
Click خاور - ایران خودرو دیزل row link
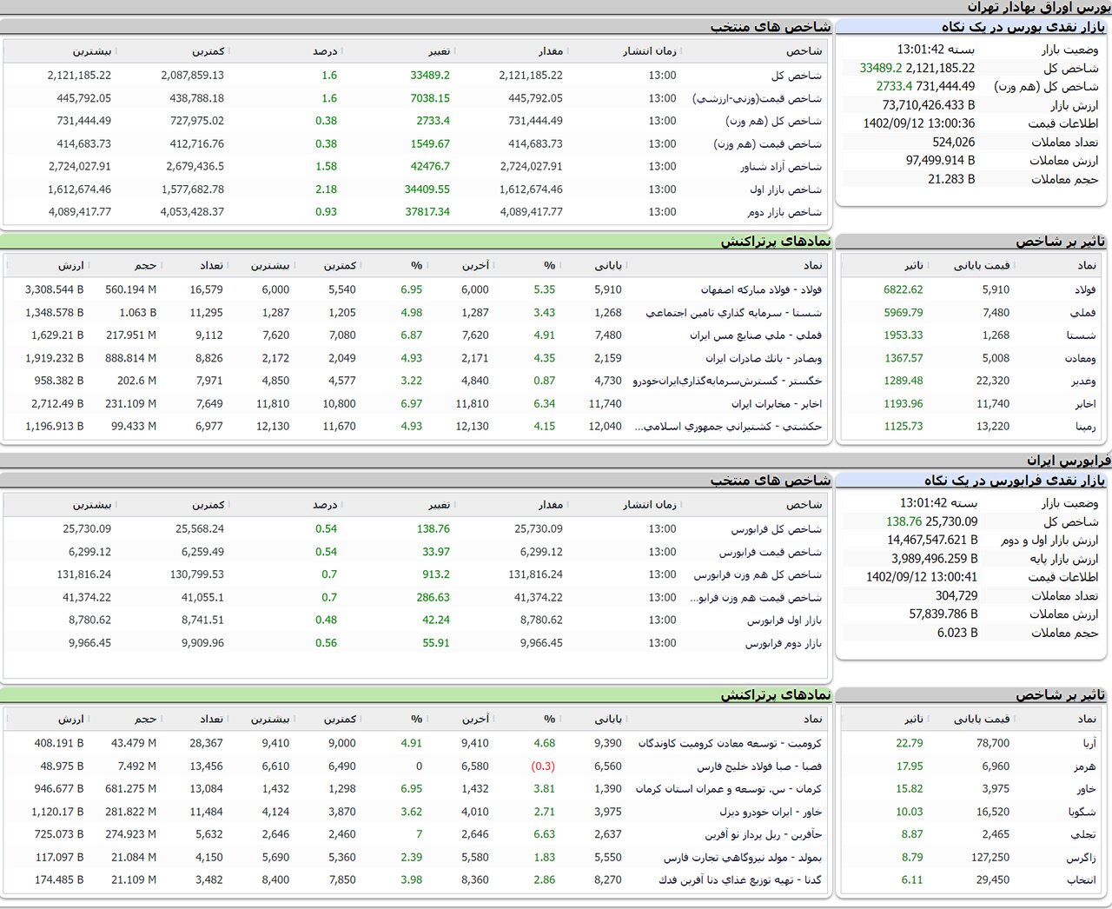pos(770,812)
